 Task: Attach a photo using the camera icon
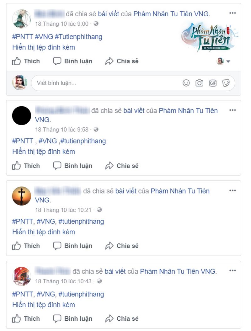click(199, 83)
